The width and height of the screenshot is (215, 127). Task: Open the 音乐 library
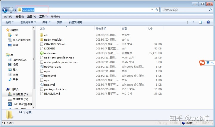[15, 79]
